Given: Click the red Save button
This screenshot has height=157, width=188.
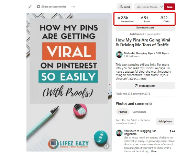Looking at the screenshot, I should point(169,7).
